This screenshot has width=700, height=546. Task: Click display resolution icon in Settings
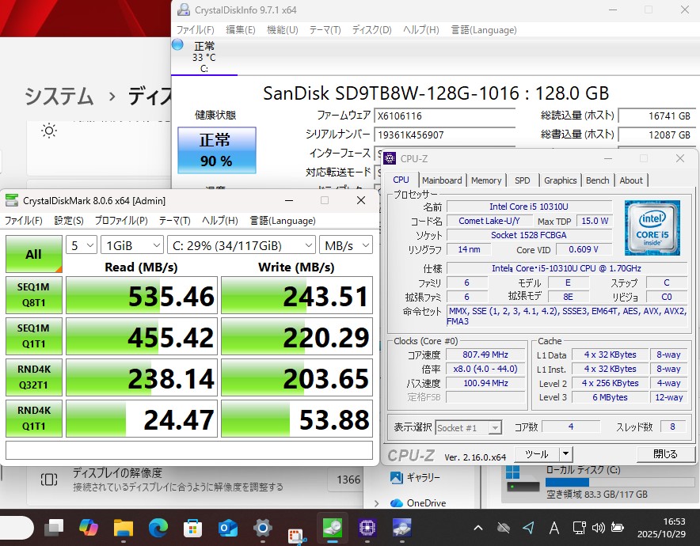point(48,480)
